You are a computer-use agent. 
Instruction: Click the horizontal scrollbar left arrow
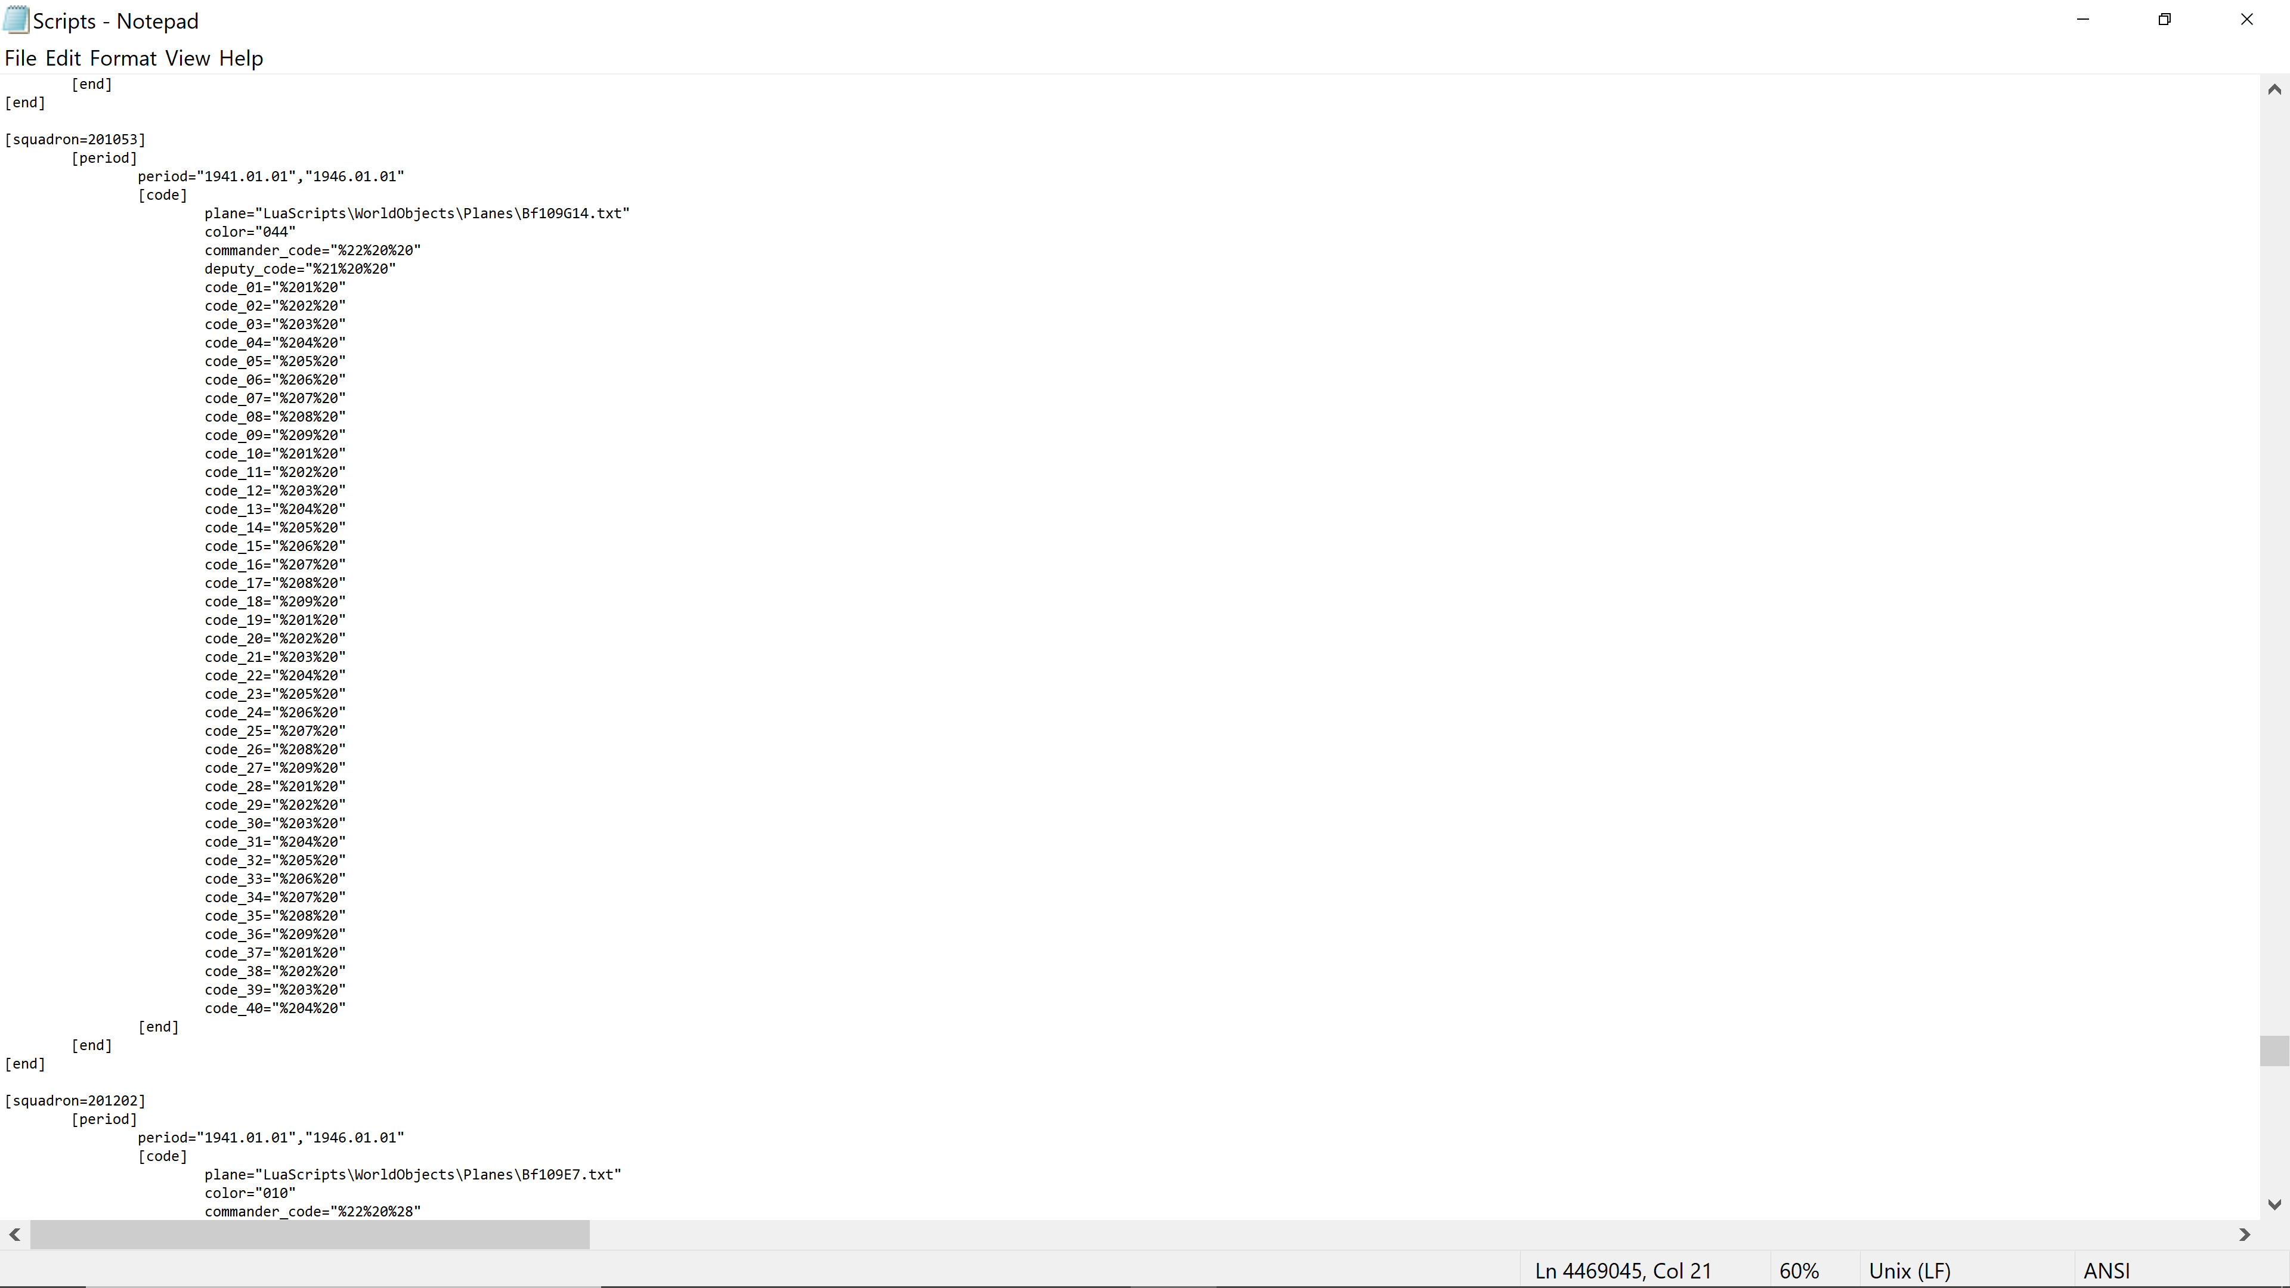(x=14, y=1235)
